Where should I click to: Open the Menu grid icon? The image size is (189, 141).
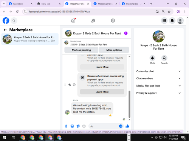click(164, 21)
